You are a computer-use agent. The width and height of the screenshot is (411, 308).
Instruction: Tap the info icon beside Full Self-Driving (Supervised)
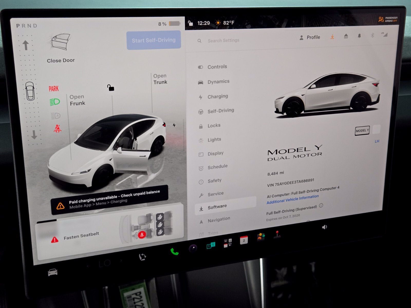321,205
